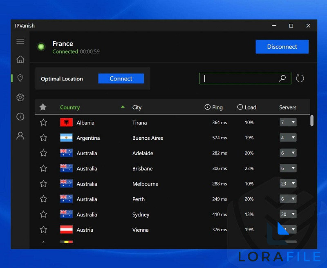Click the 364 ms ping value
Screen dimensions: 327x268
[x=219, y=123]
